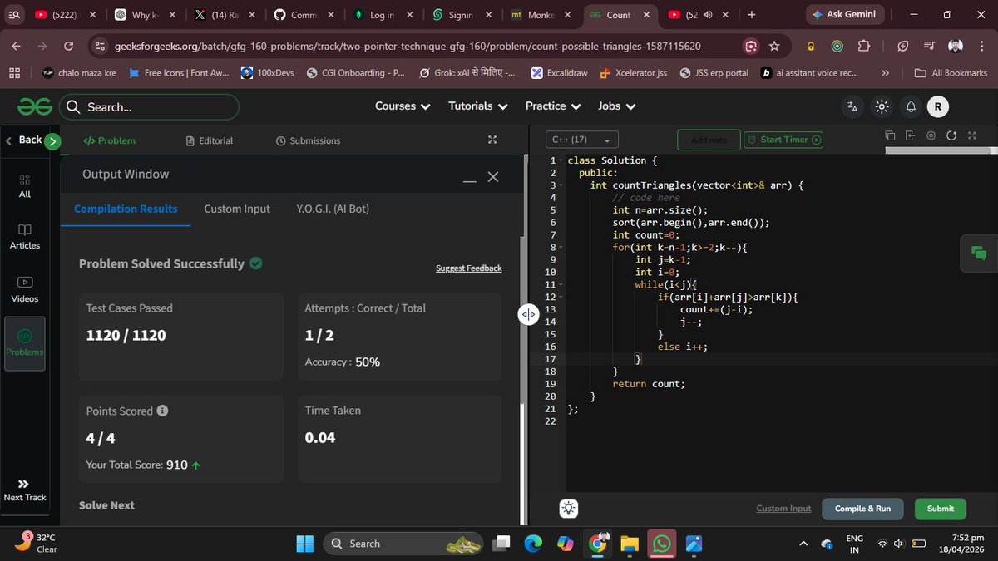The height and width of the screenshot is (561, 998).
Task: Click the Chrome address bar URL
Action: [406, 46]
